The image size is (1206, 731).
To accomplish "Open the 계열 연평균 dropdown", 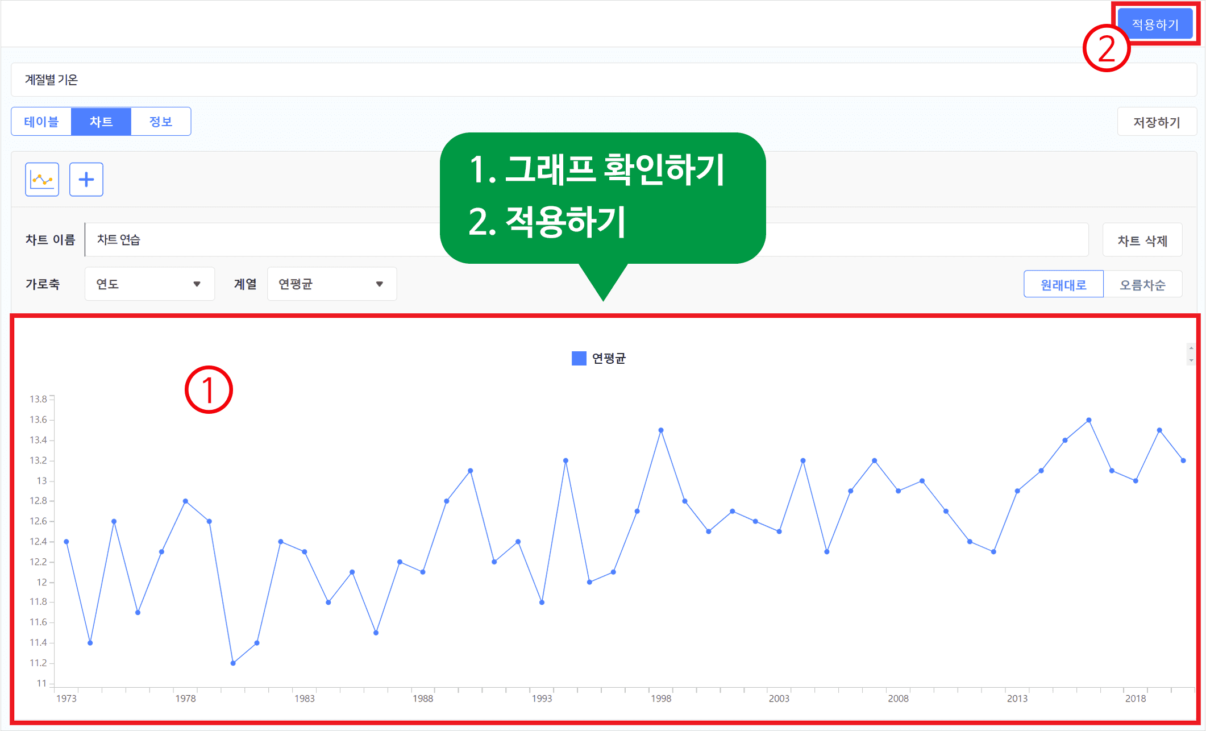I will click(x=332, y=284).
